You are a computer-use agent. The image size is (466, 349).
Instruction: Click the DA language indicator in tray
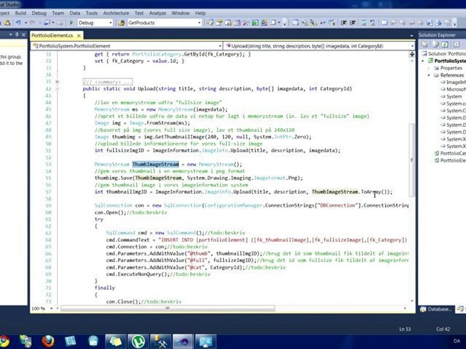(x=457, y=341)
